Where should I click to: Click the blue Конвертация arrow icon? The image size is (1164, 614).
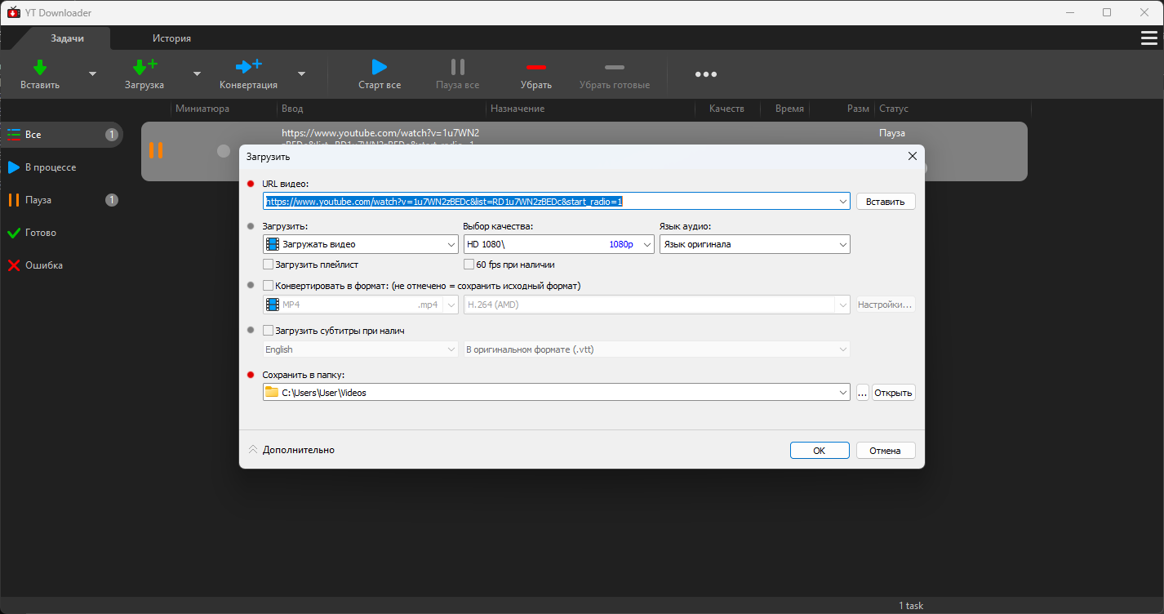(x=248, y=67)
